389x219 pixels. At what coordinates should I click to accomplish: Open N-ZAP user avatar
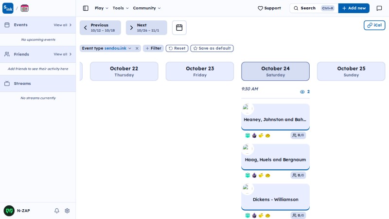pyautogui.click(x=9, y=211)
